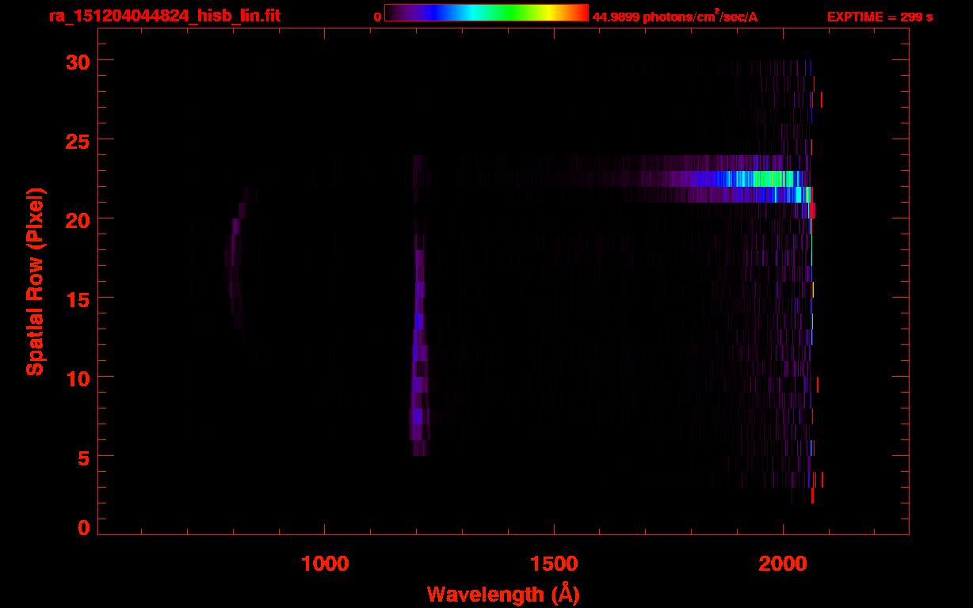Image resolution: width=973 pixels, height=608 pixels.
Task: Click the y-axis tick label 0
Action: pos(82,527)
